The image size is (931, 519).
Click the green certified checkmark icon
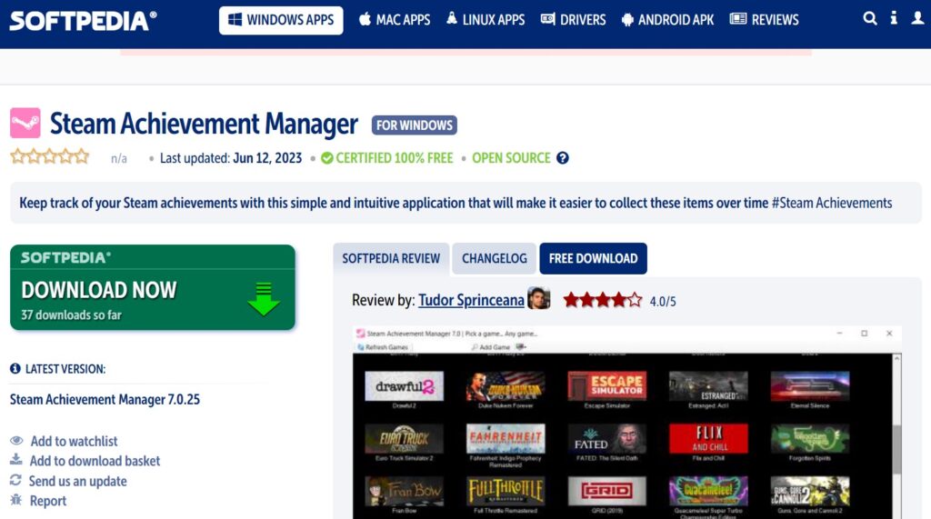pyautogui.click(x=326, y=158)
